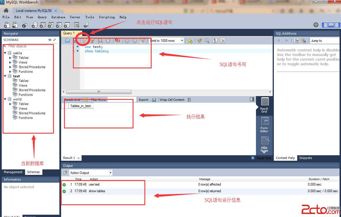Toggle automatic context help icon
Viewport: 341px width, 217px height.
click(304, 41)
